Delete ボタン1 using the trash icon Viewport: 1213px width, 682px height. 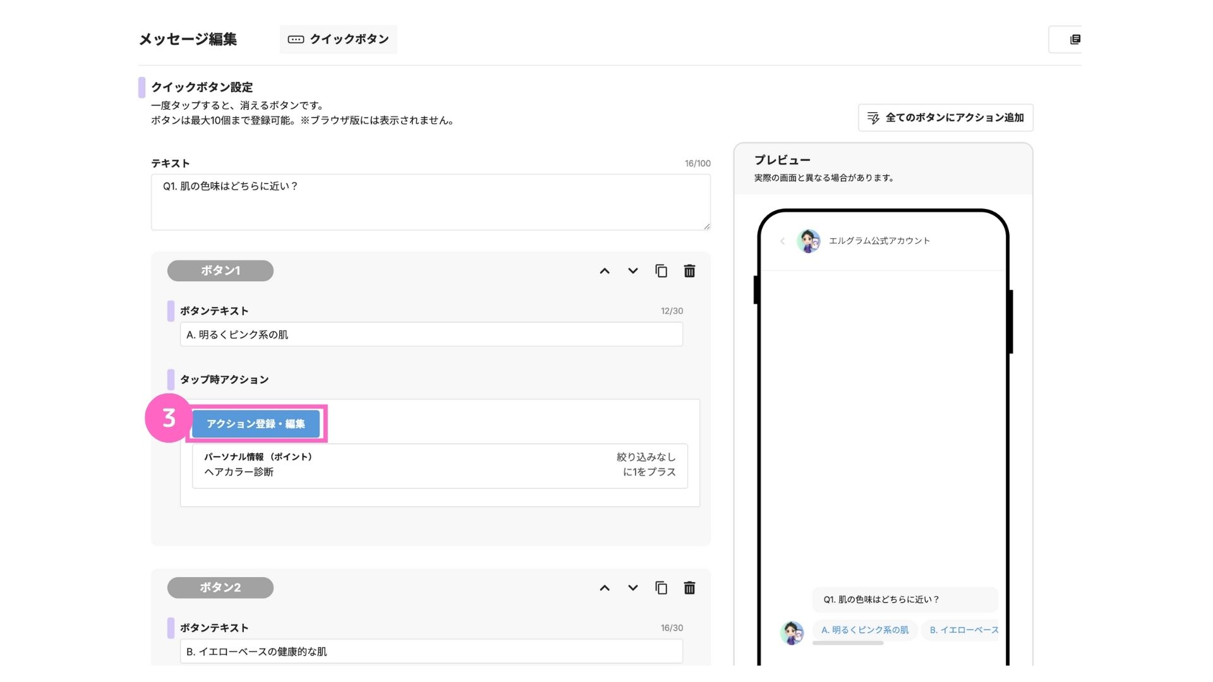point(689,271)
